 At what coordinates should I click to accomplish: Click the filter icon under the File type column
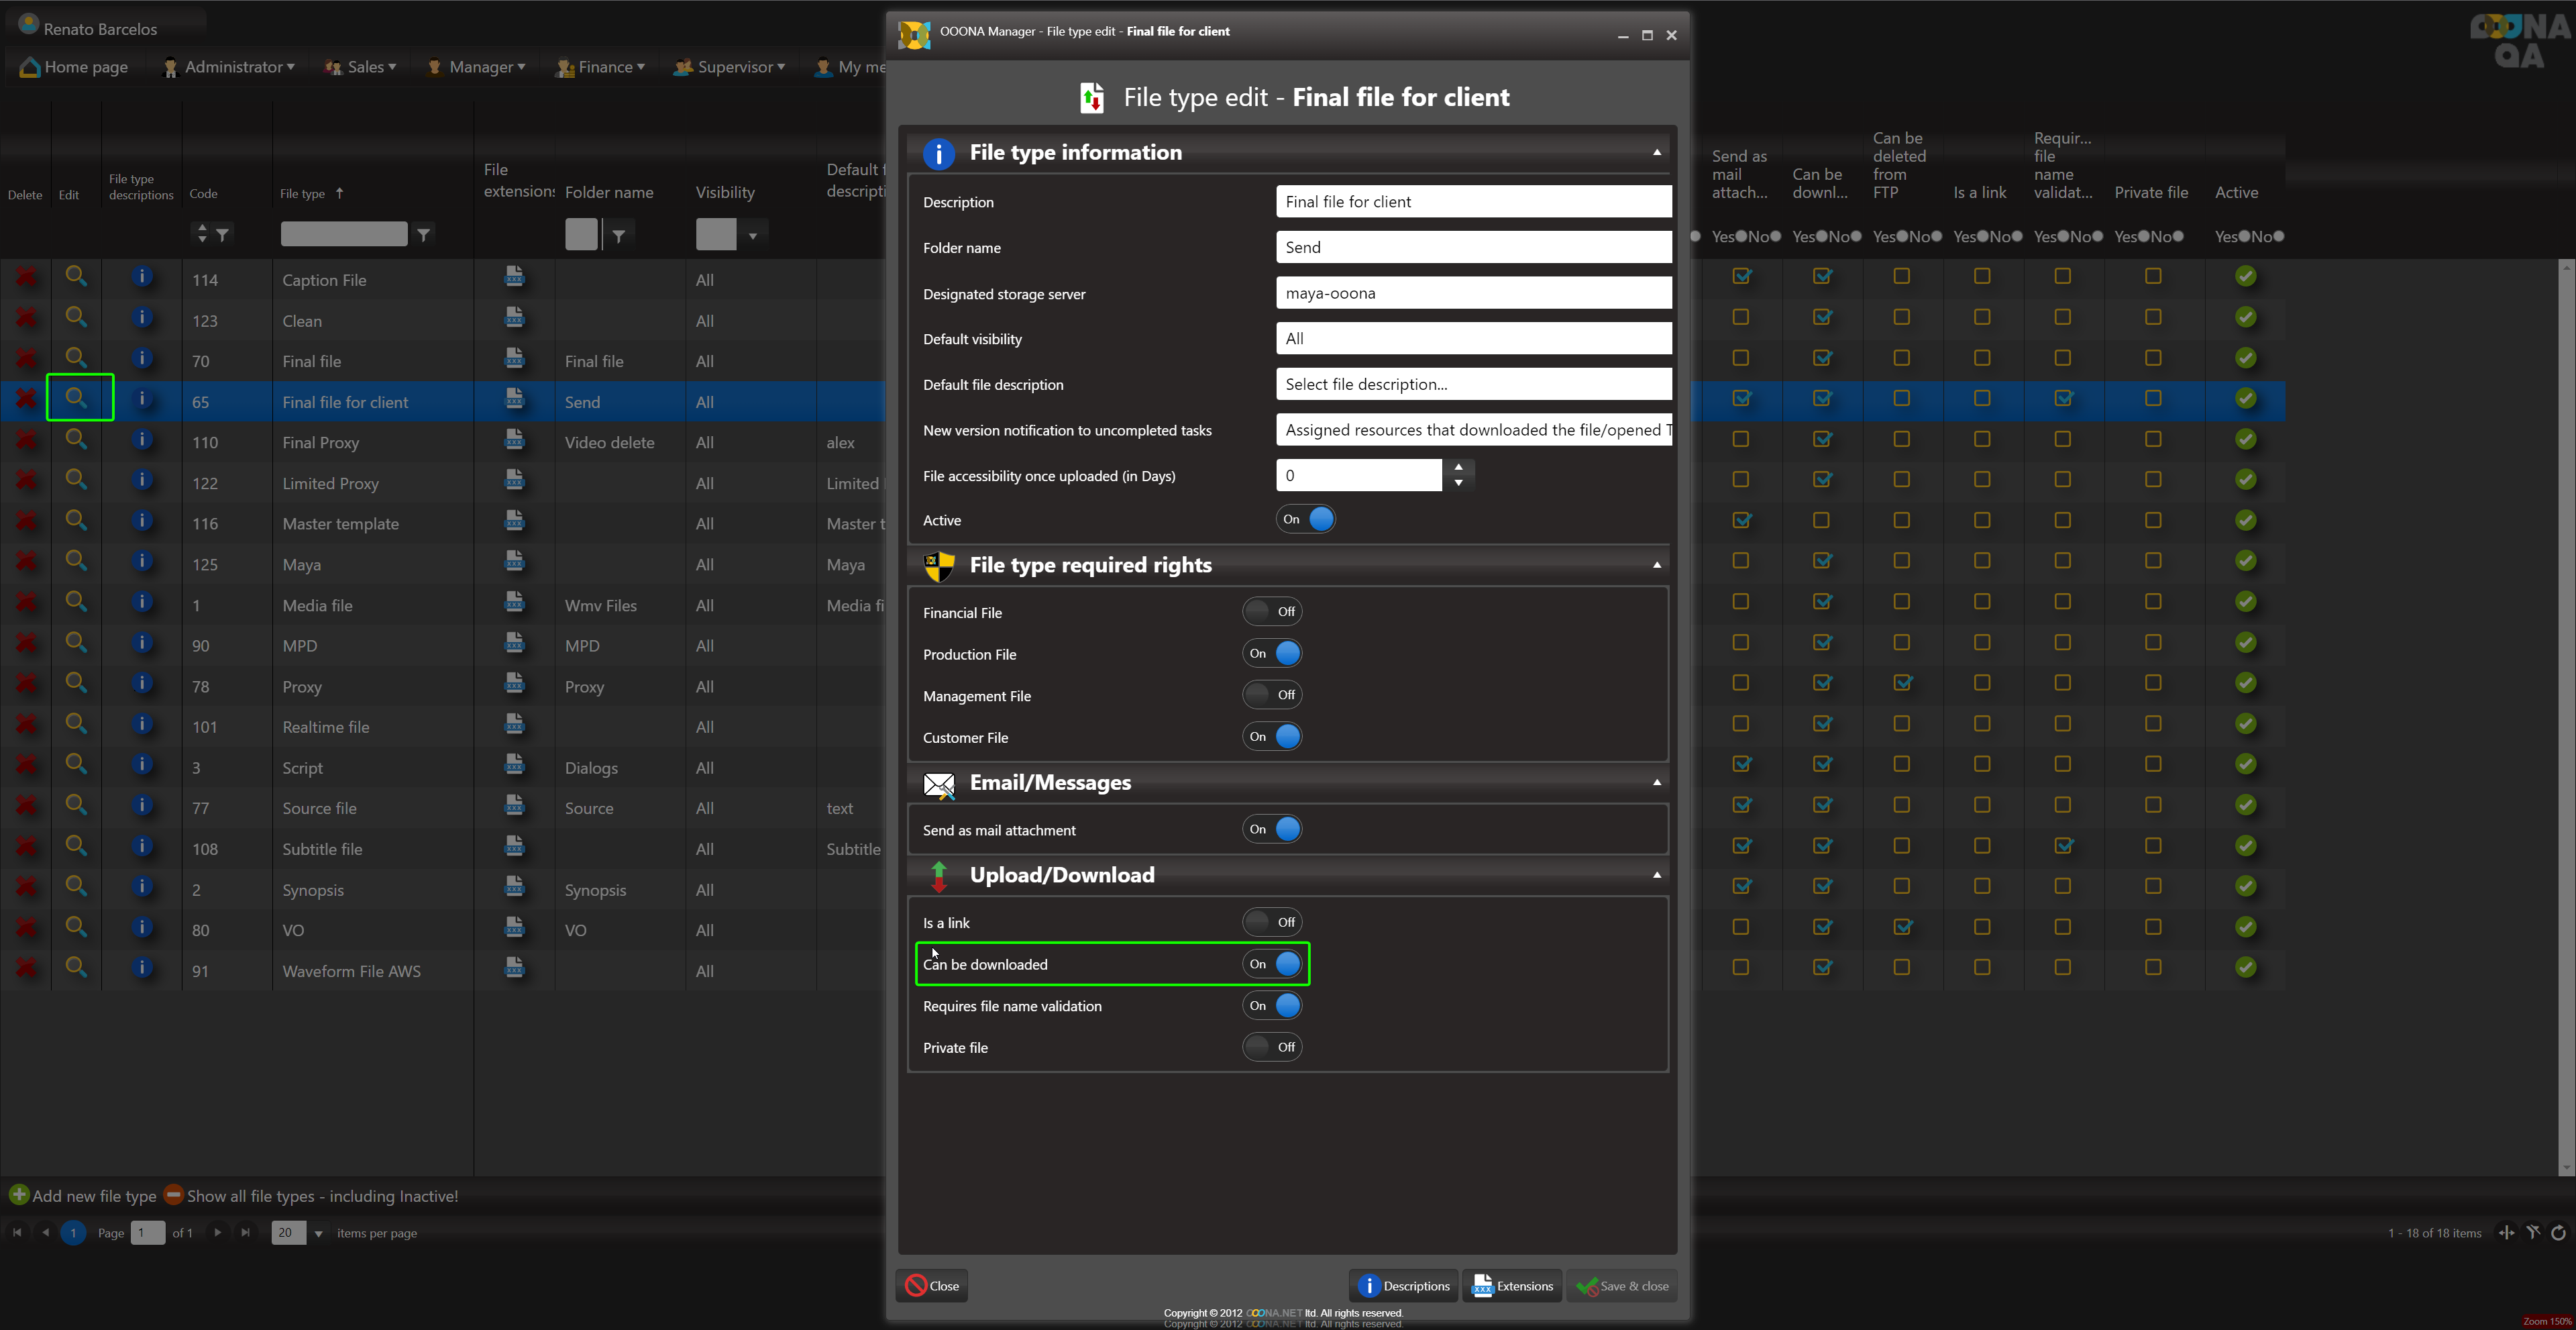click(x=424, y=235)
